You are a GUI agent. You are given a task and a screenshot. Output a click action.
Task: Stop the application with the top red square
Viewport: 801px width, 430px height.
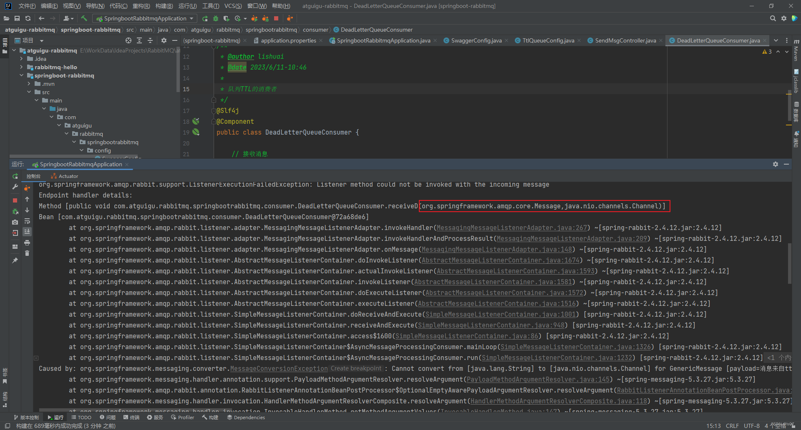(276, 18)
